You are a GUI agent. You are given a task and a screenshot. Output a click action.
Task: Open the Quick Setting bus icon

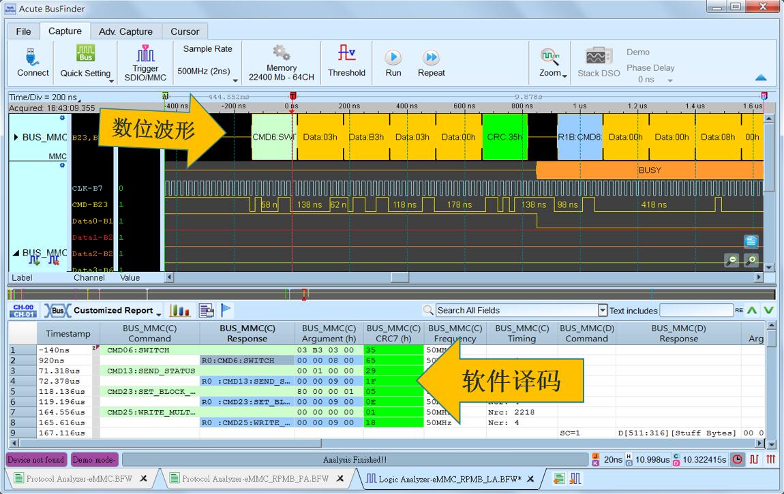[85, 53]
